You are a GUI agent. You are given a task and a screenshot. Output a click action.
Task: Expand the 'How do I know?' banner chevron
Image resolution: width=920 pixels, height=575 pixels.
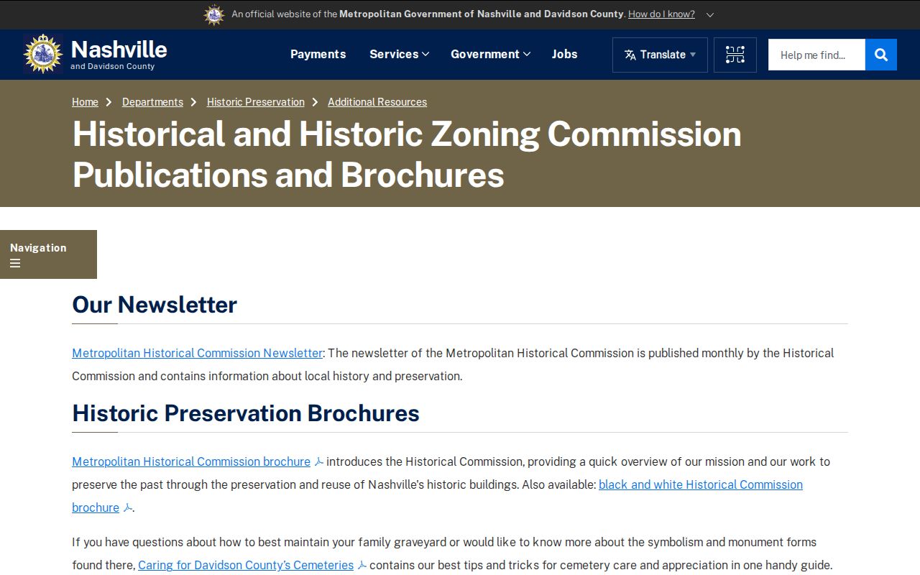click(710, 14)
